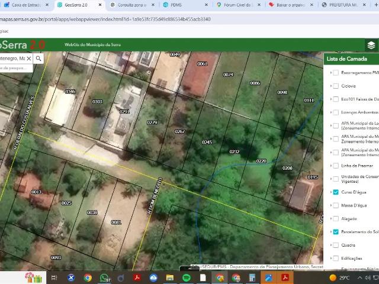Open the cloud backup taskbar icon
379x284 pixels.
point(153,277)
